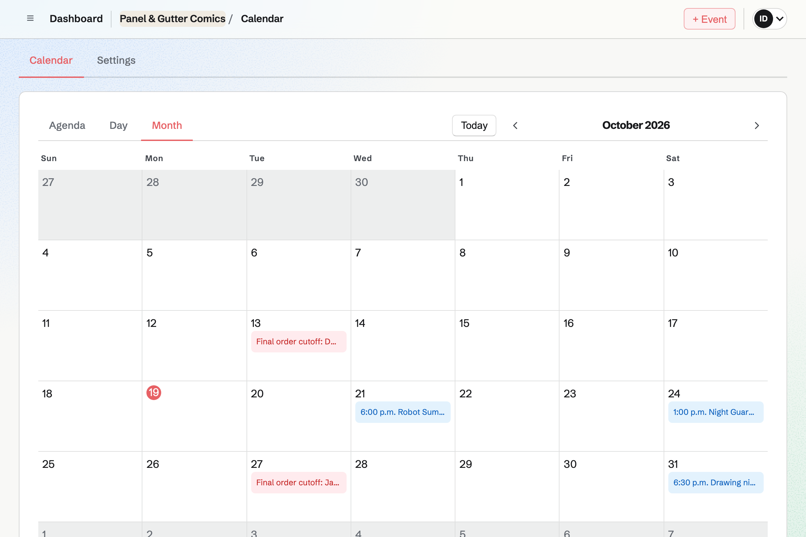Select highlighted today date 19
Image resolution: width=806 pixels, height=537 pixels.
coord(153,392)
